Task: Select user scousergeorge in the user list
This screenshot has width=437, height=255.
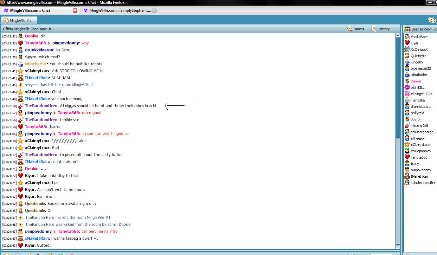Action: point(422,132)
